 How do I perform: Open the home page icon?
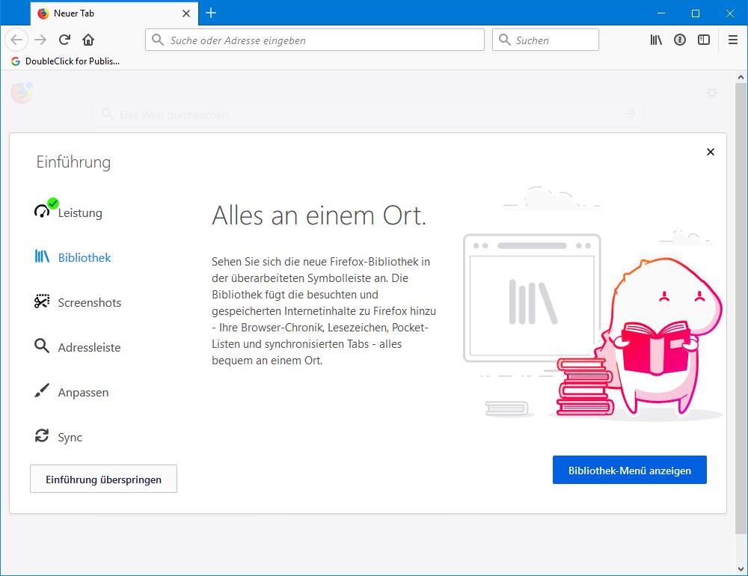pyautogui.click(x=88, y=40)
